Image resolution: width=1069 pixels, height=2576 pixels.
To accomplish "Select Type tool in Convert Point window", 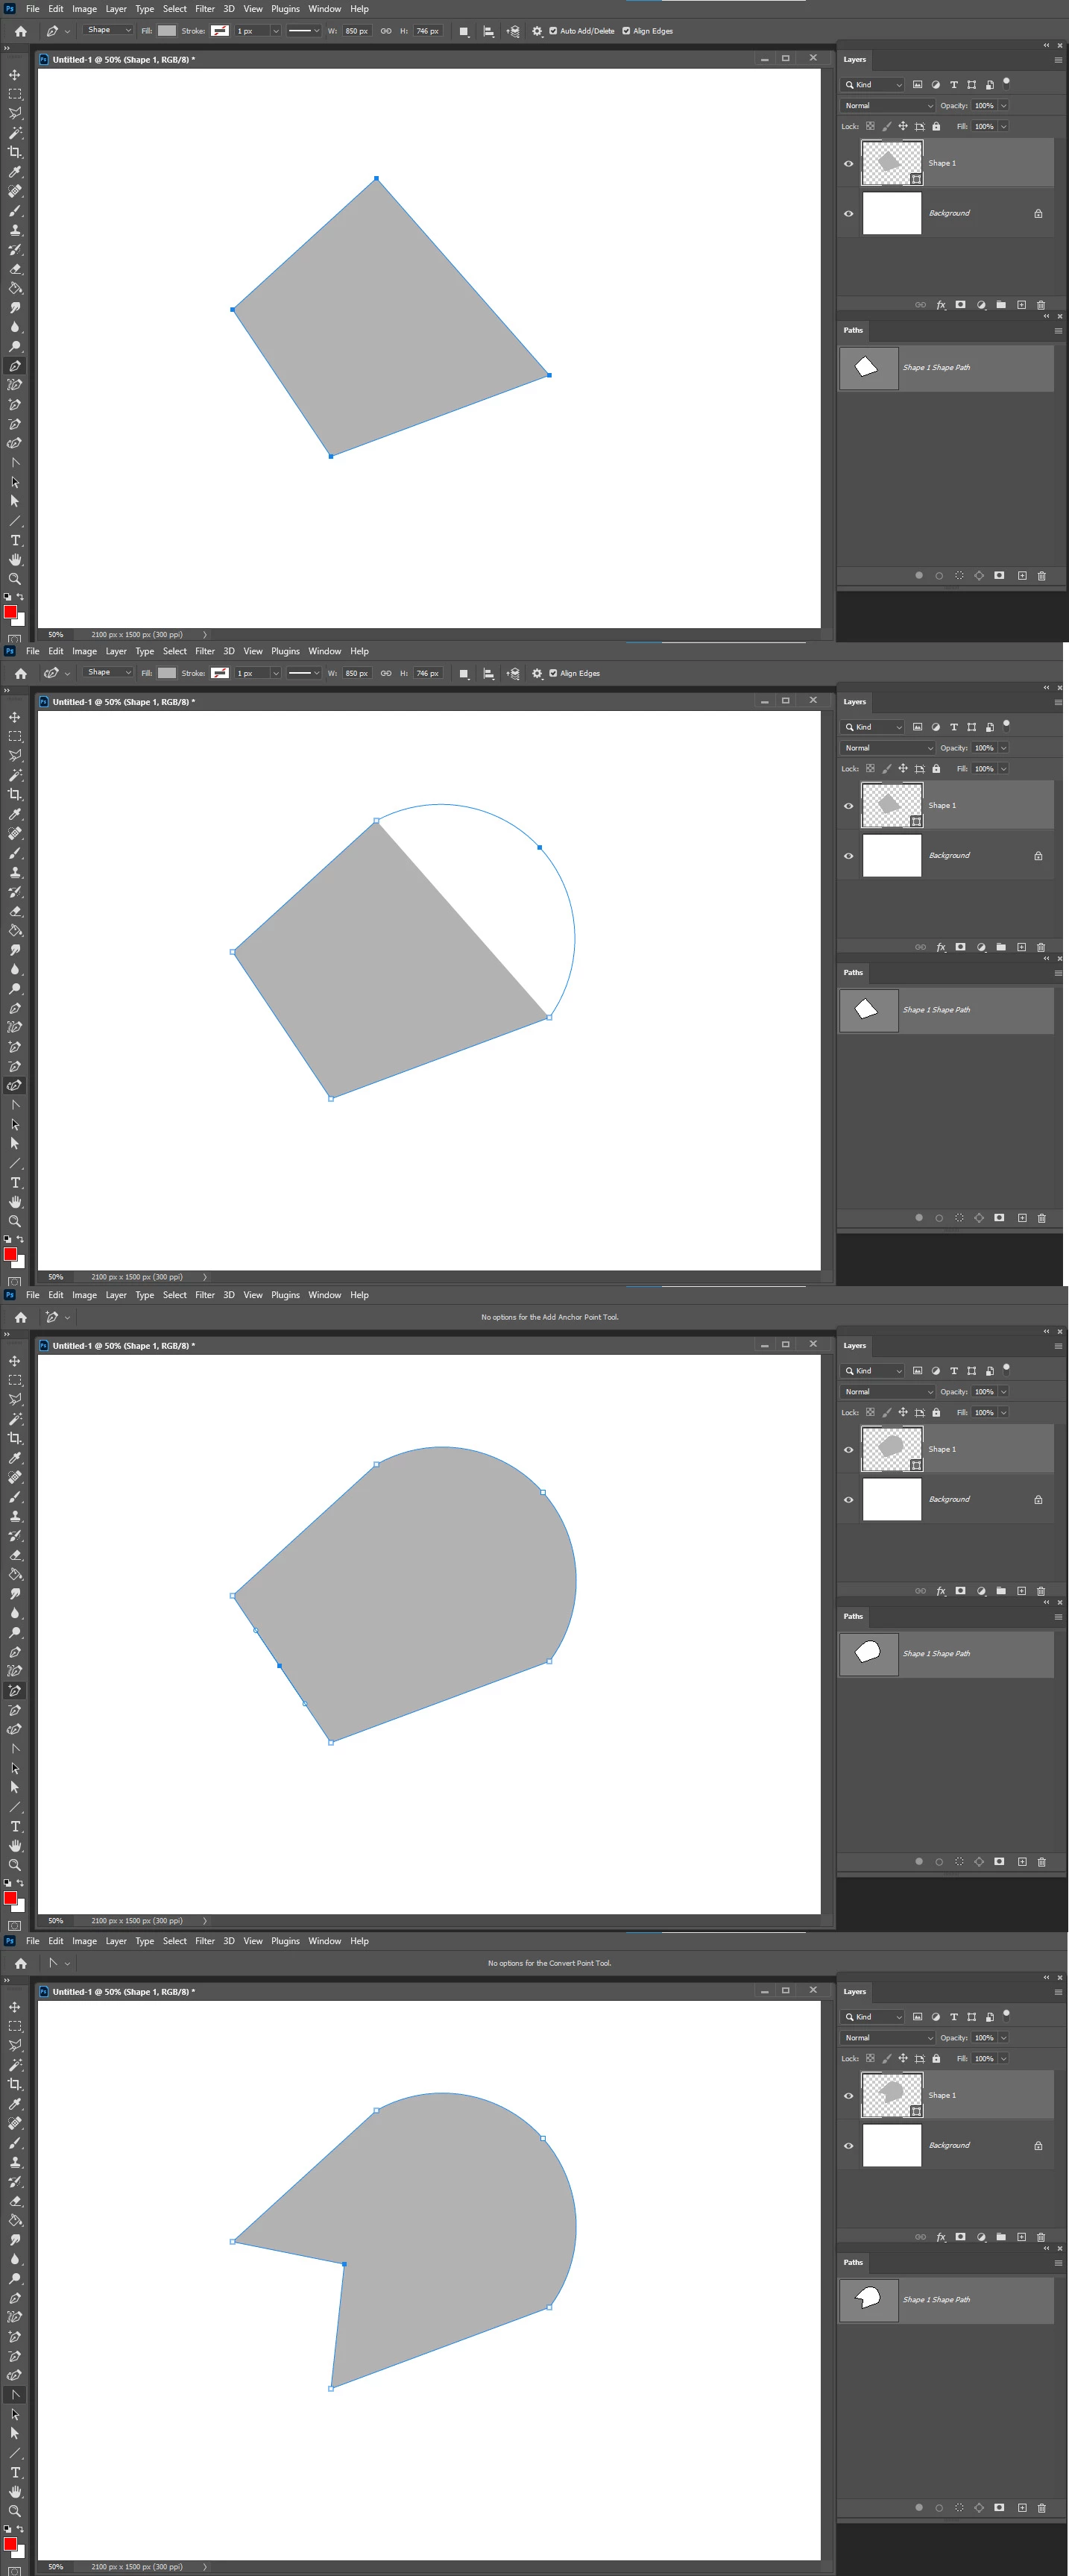I will pos(15,2472).
